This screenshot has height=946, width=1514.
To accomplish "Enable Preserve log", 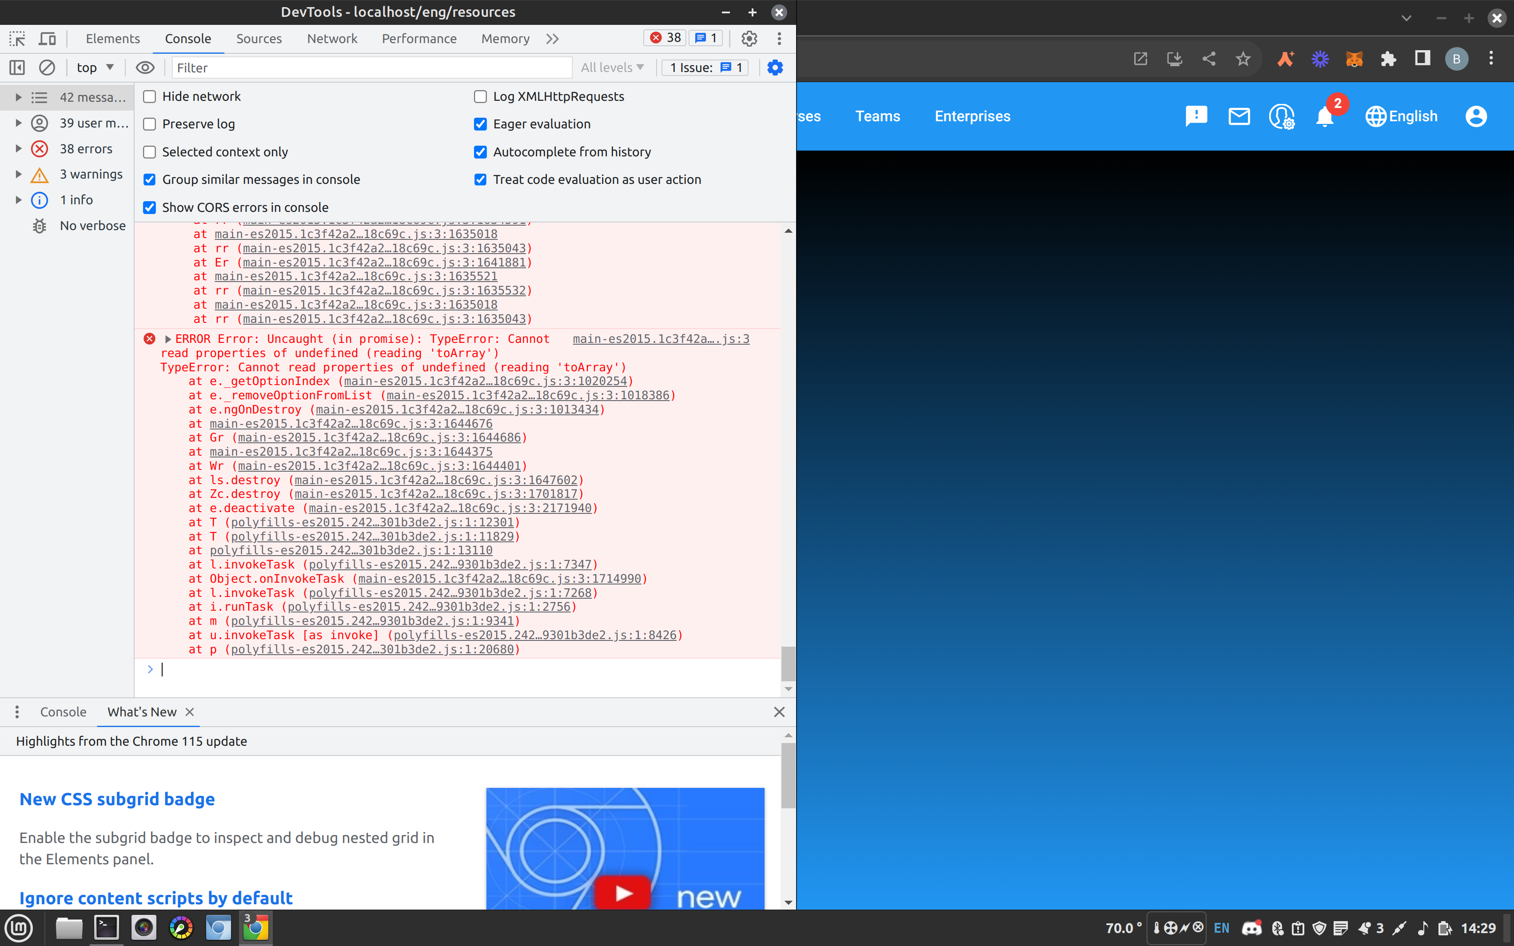I will [x=150, y=124].
